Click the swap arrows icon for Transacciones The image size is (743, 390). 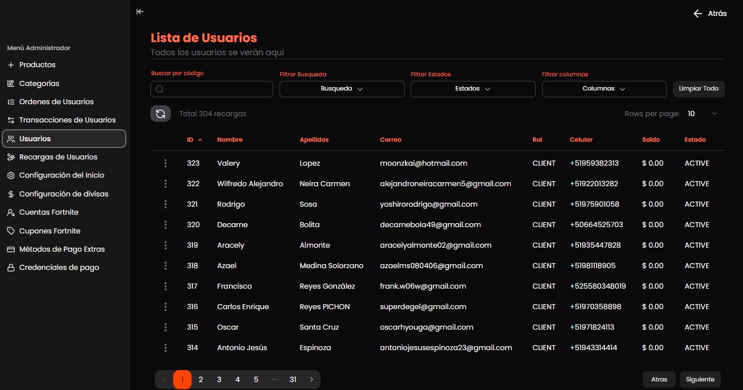coord(11,120)
